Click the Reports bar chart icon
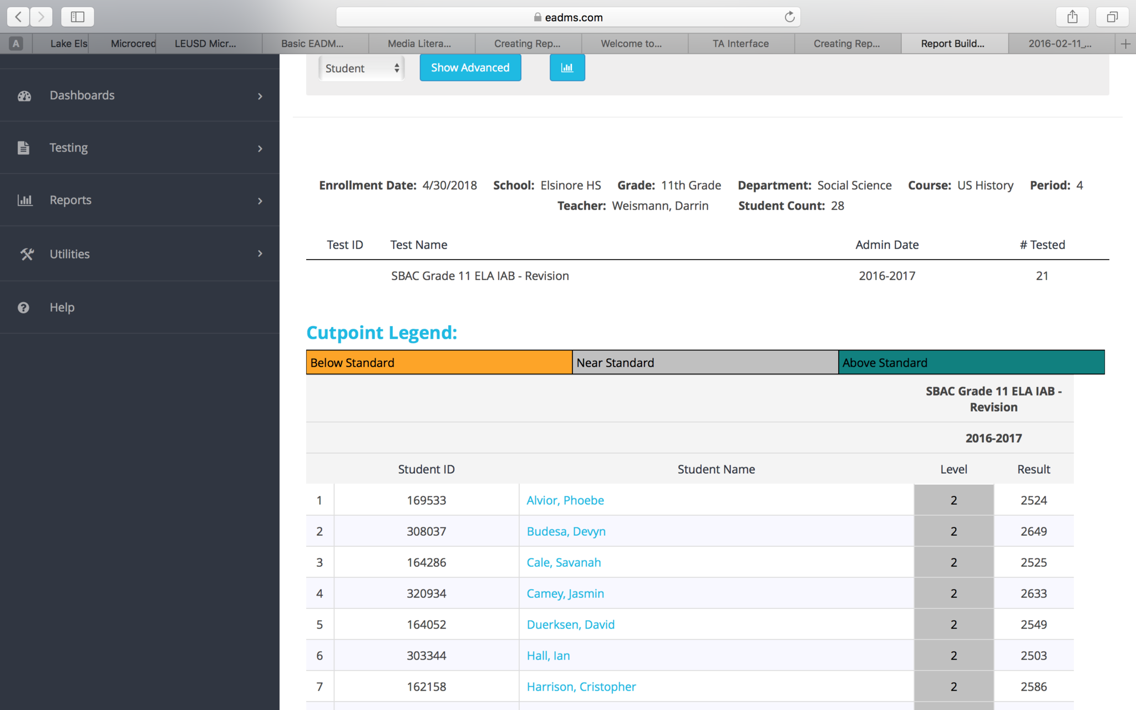The image size is (1136, 710). tap(24, 200)
